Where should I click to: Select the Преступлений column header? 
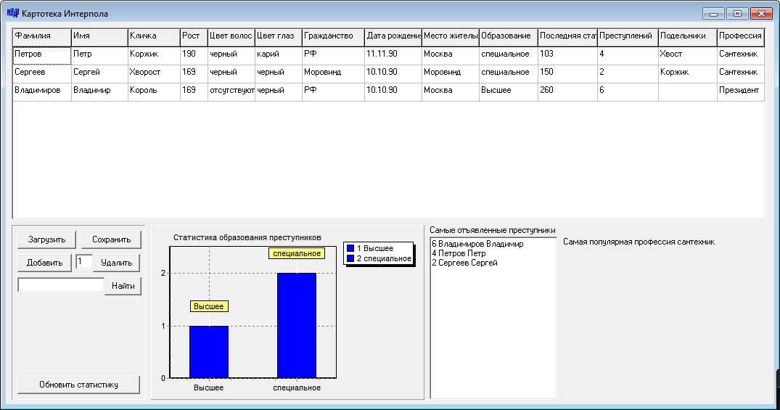coord(628,37)
